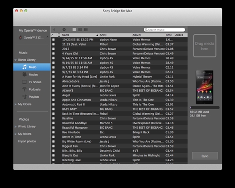
Task: Click the device column header icon
Action: coord(59,35)
